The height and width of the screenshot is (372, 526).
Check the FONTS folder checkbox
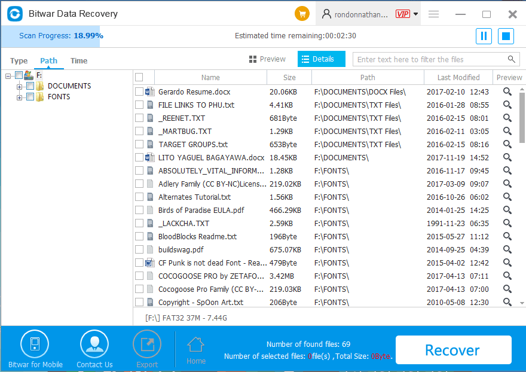click(x=30, y=97)
